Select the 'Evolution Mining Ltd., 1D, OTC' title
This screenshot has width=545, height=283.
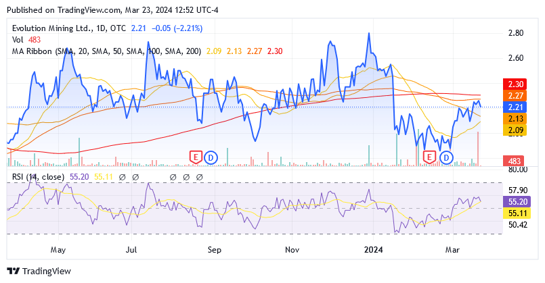pos(69,28)
